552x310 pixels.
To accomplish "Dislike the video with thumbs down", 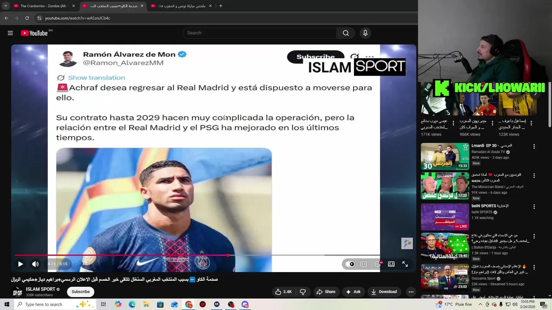I will (303, 291).
